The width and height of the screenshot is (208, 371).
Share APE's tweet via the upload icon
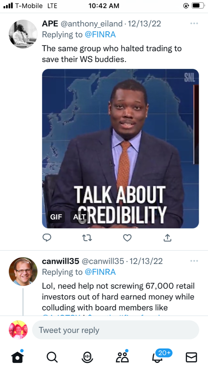(167, 238)
